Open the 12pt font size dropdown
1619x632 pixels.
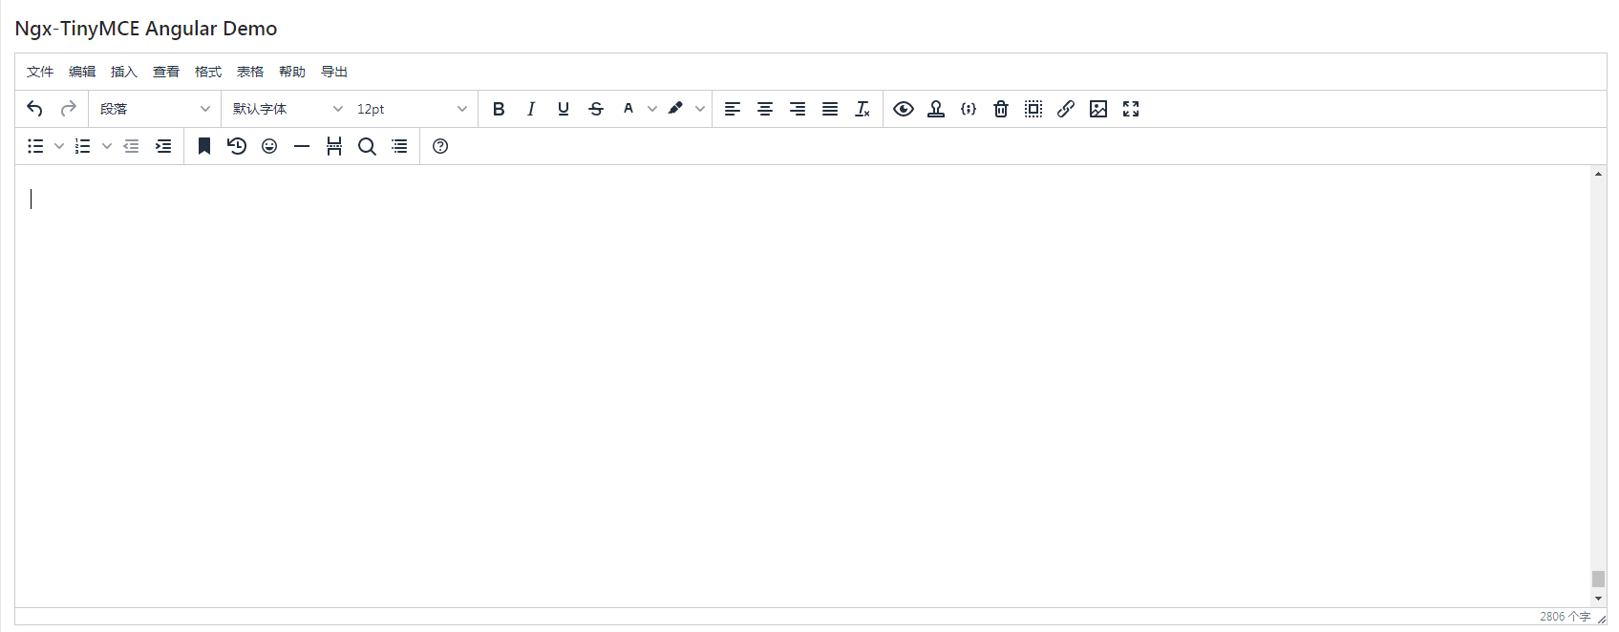click(x=412, y=109)
